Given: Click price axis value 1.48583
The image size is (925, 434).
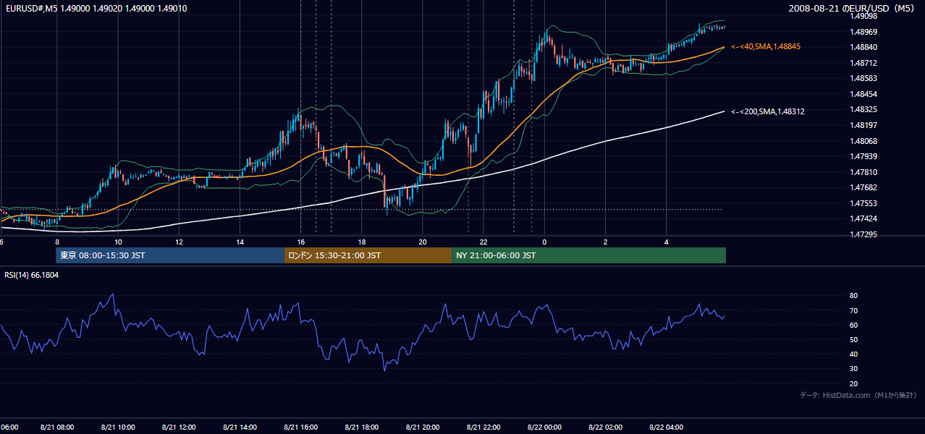Looking at the screenshot, I should click(x=863, y=78).
